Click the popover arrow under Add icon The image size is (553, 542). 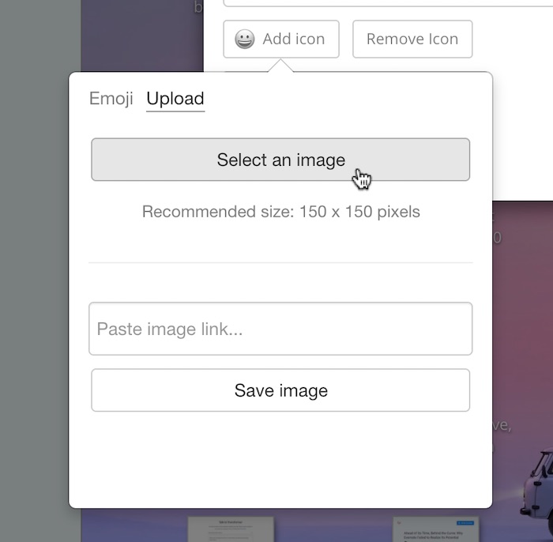(x=280, y=67)
